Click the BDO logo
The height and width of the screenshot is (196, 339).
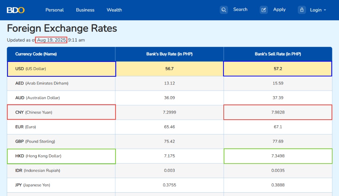tap(16, 10)
